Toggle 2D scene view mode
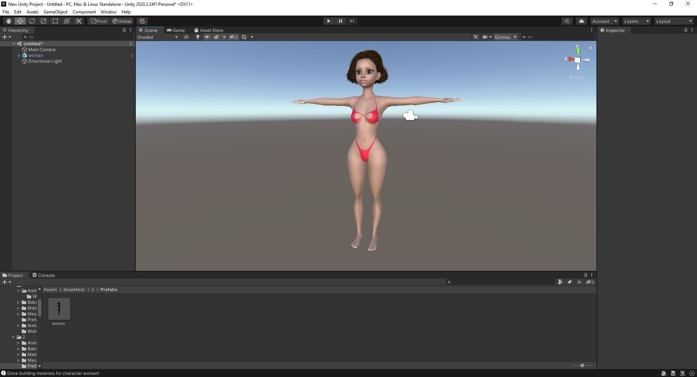The width and height of the screenshot is (697, 377). (186, 37)
